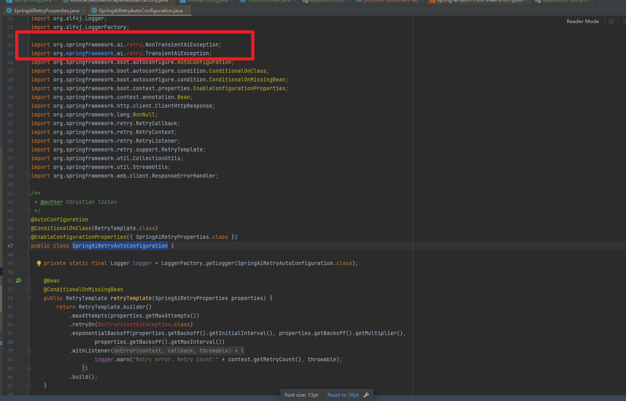The image size is (626, 401).
Task: Click the ClientHttpResponse import
Action: coord(184,106)
